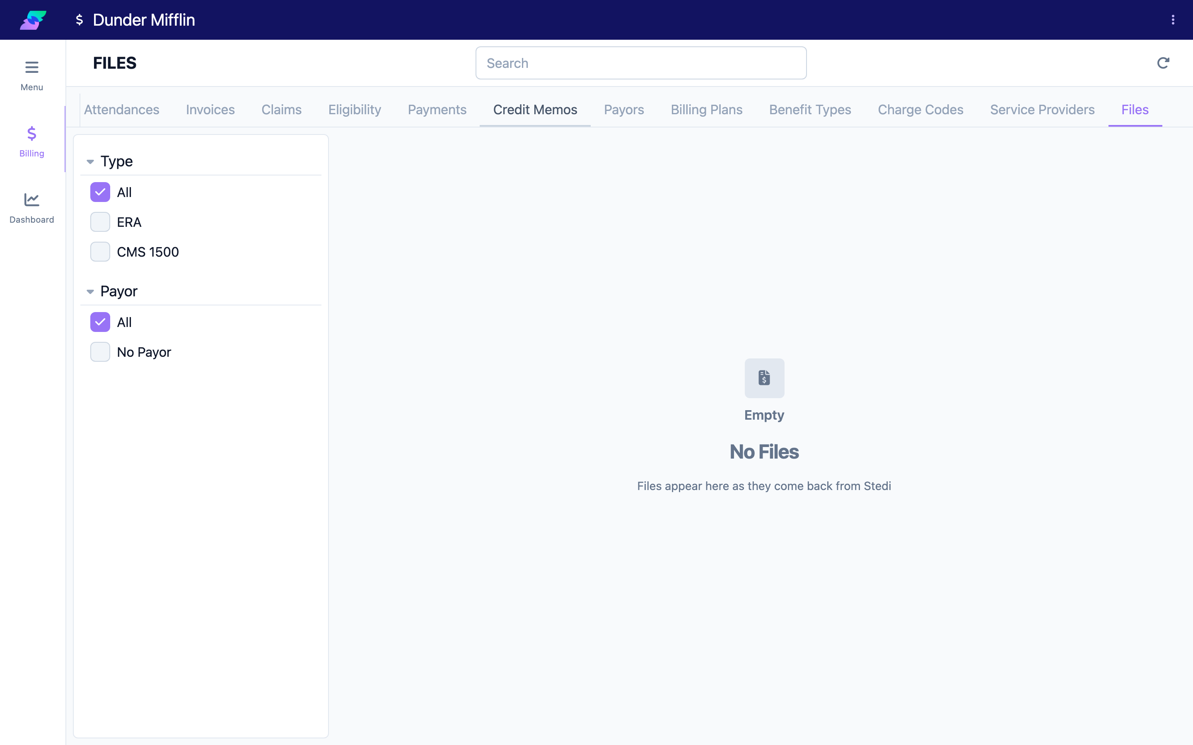
Task: Open the hamburger Menu
Action: tap(32, 75)
